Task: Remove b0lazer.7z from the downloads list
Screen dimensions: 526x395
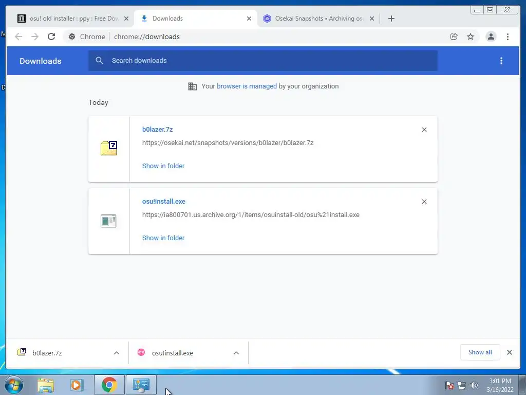Action: click(x=424, y=130)
